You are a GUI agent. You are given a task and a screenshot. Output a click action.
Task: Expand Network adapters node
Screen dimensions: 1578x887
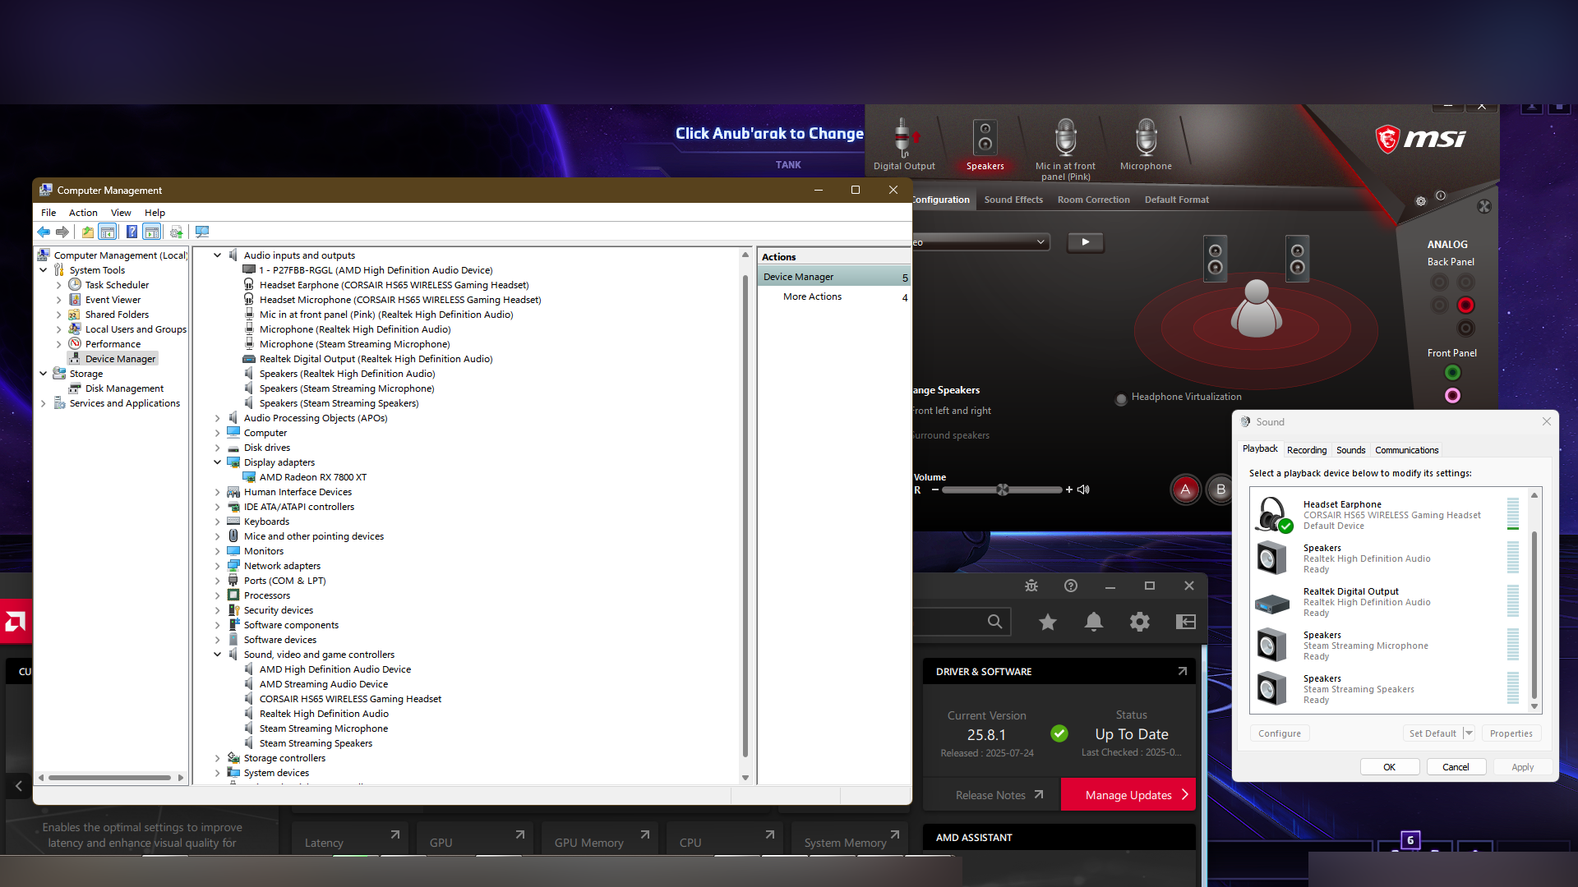[218, 566]
